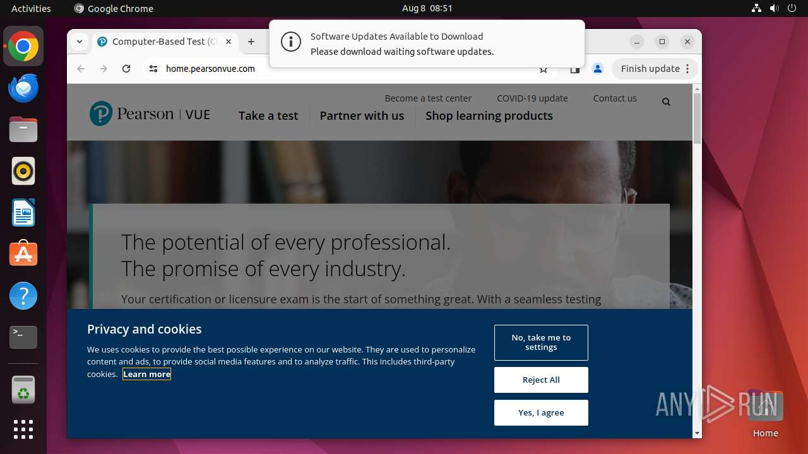Open the clock showing Aug 8 08:51

427,8
